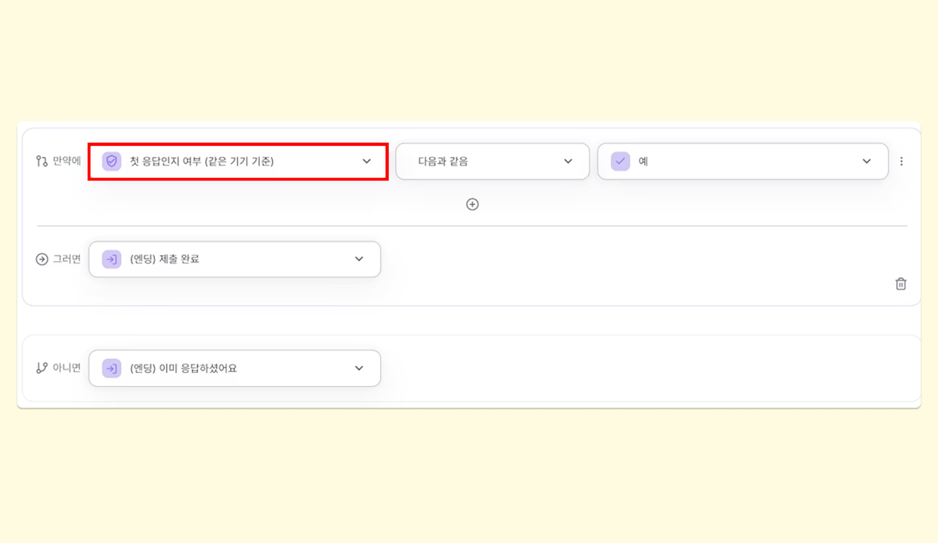Open the 첫 응답인지 여부 condition dropdown
This screenshot has height=543, width=938.
pos(237,161)
